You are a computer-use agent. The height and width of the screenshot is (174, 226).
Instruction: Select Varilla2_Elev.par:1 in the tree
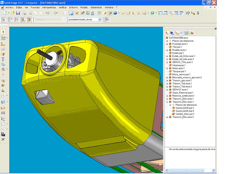[x=184, y=114]
